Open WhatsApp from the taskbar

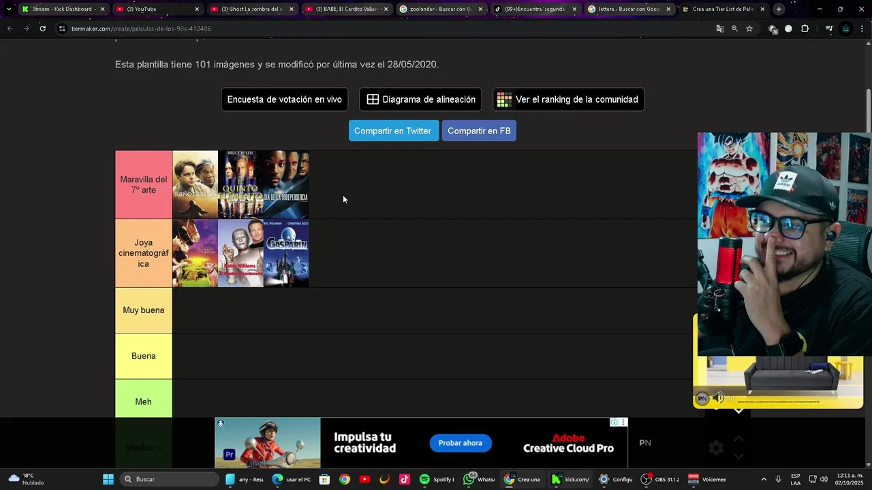click(479, 479)
